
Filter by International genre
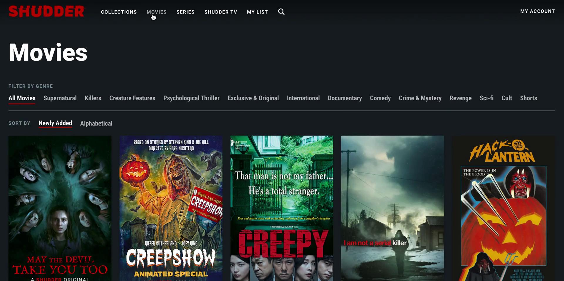click(x=303, y=98)
